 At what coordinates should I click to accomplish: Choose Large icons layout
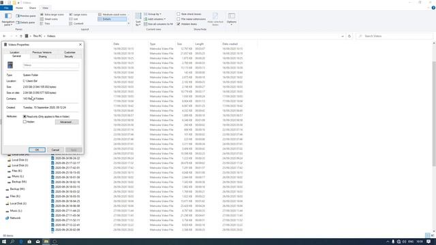pyautogui.click(x=78, y=14)
